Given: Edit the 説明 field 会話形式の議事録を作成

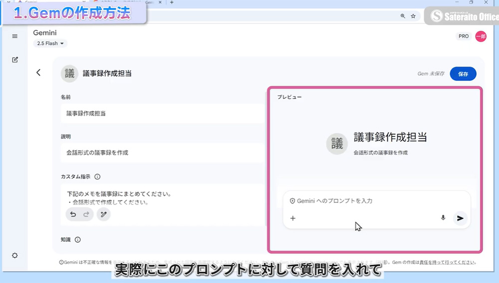Looking at the screenshot, I should click(162, 153).
